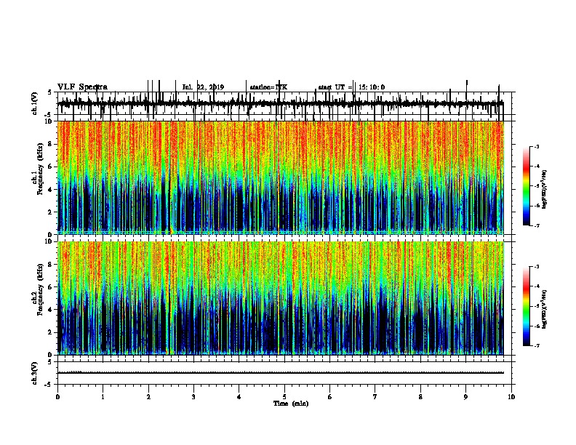Click the ch.2 frequency spectrogram panel
Viewport: 576px width, 445px height.
(280, 298)
